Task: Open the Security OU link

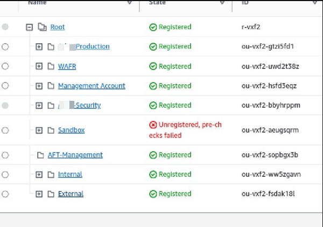Action: tap(88, 105)
